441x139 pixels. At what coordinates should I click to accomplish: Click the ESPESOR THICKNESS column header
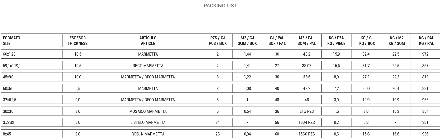coord(77,41)
